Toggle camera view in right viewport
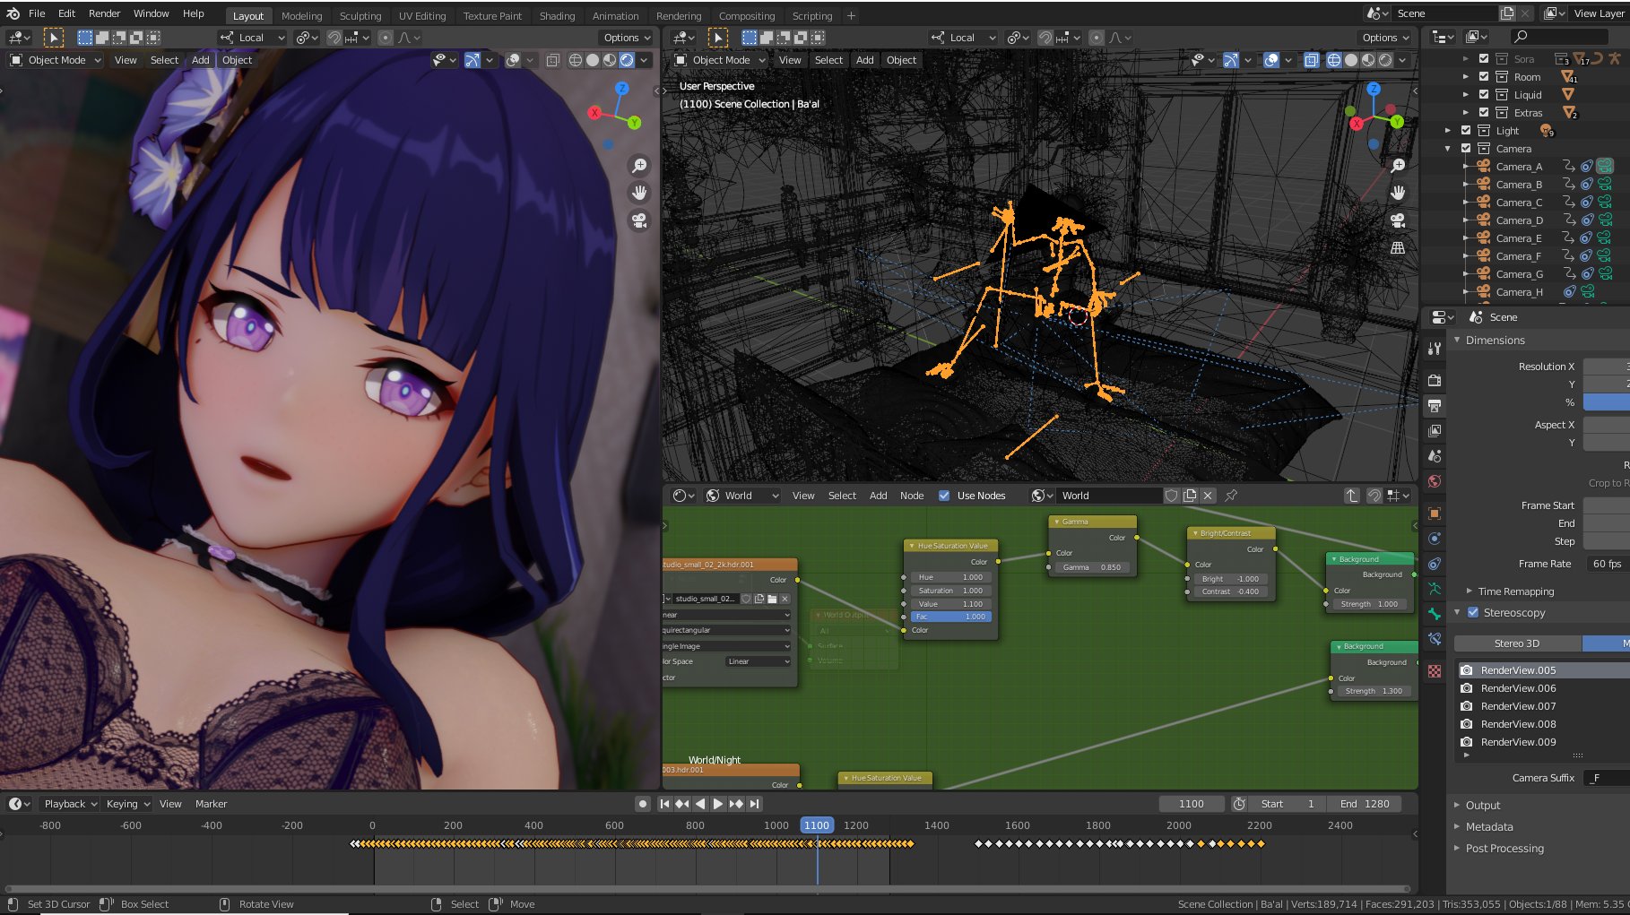Viewport: 1630px width, 915px height. 1398,220
